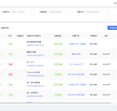Click kehu007 in the T-Box-mini row
Viewport: 117px width, 111px height.
point(107,74)
